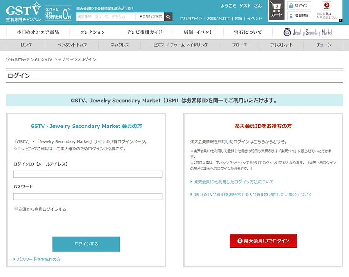The width and height of the screenshot is (349, 277).
Task: Open ご利用ガイド link
Action: (191, 18)
